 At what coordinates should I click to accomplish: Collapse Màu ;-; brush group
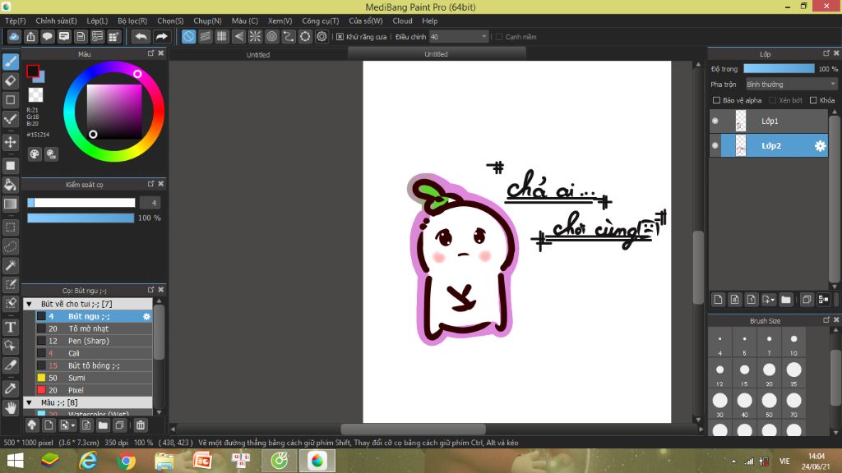tap(30, 402)
